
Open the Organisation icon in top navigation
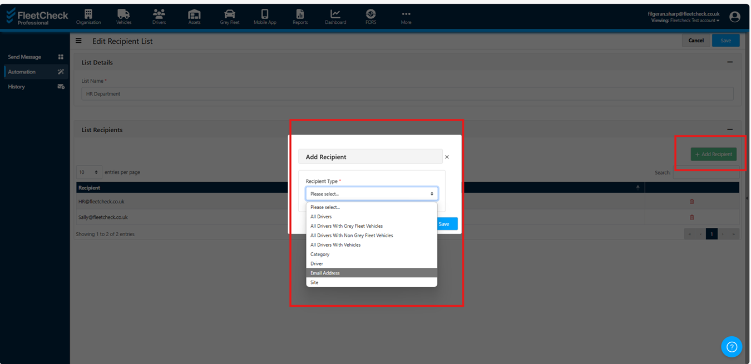coord(88,14)
